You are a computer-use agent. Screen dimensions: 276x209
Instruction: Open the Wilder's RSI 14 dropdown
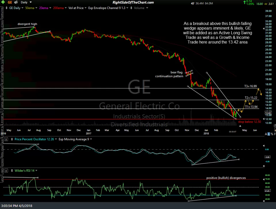[36, 171]
